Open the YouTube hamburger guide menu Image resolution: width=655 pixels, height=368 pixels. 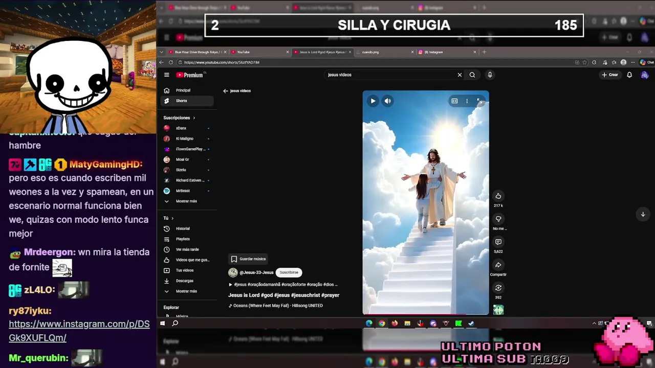[x=166, y=75]
